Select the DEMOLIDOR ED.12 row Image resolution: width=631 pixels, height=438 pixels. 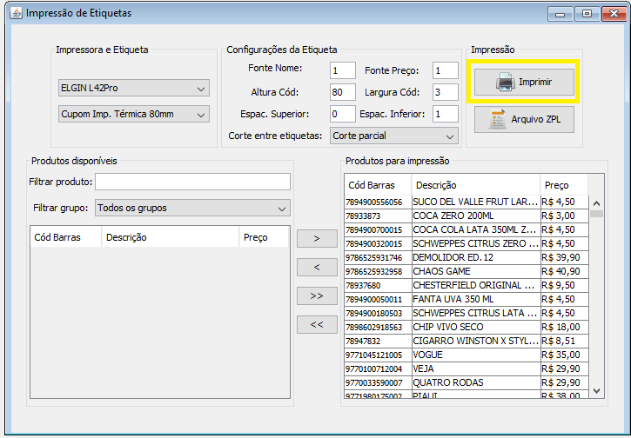(x=467, y=257)
